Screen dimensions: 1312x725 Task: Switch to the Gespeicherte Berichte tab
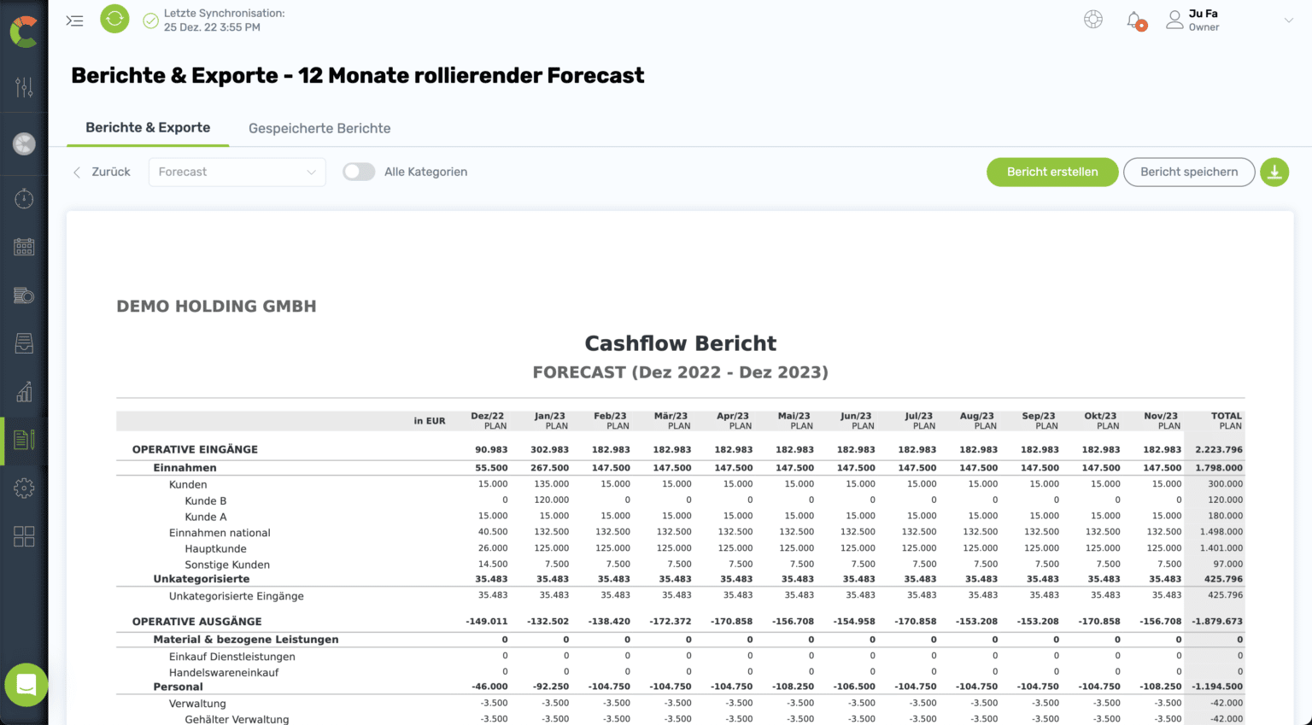click(319, 128)
